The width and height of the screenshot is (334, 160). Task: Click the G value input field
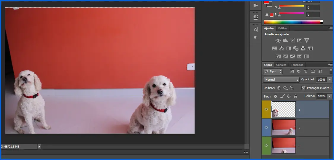click(313, 7)
